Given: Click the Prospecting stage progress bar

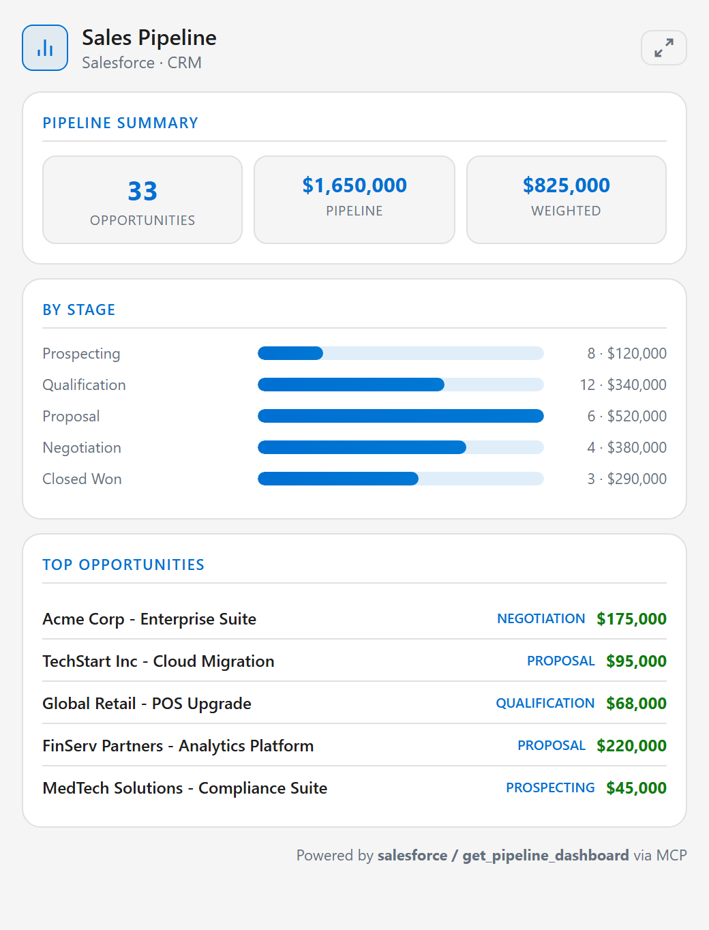Looking at the screenshot, I should coord(401,353).
